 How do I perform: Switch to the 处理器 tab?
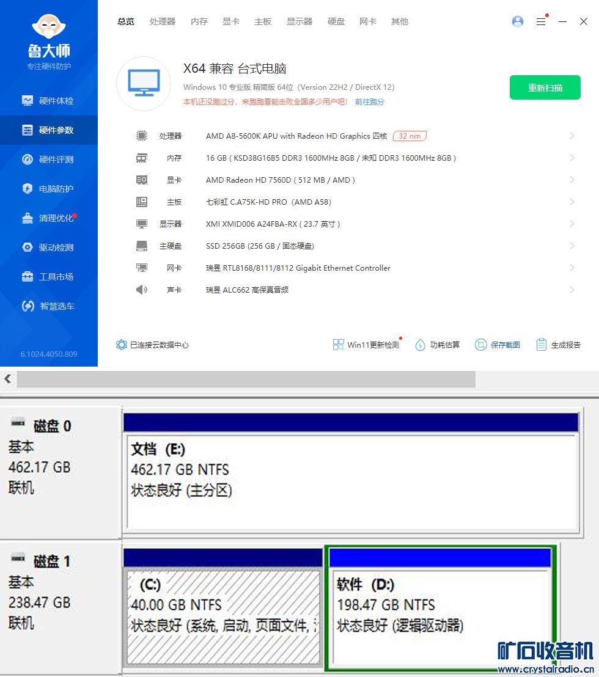coord(163,21)
